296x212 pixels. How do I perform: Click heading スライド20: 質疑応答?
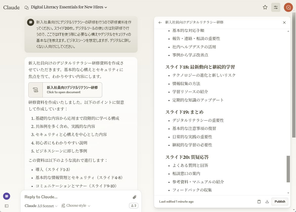click(x=187, y=157)
